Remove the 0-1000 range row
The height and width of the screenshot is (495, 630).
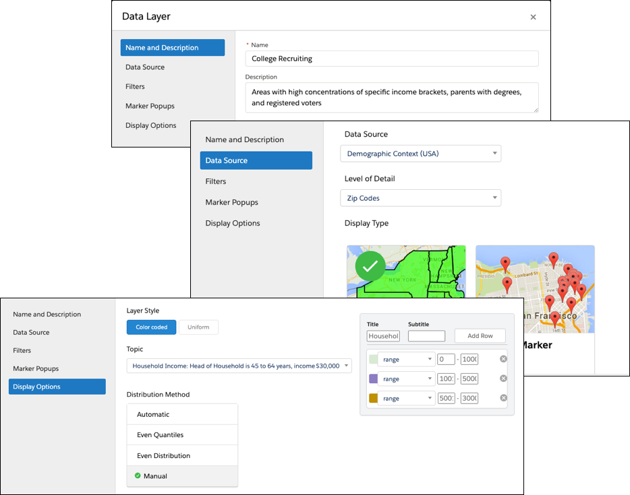(503, 358)
